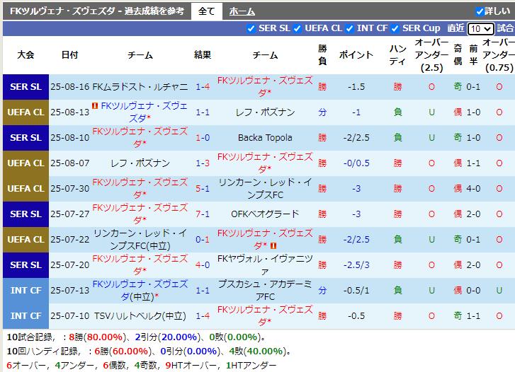The width and height of the screenshot is (515, 372).
Task: Click the 4-0 half-time score on 25-07-30
Action: tap(473, 189)
